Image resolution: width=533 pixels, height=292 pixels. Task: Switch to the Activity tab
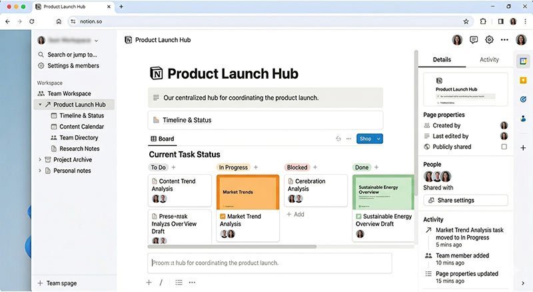pos(489,59)
